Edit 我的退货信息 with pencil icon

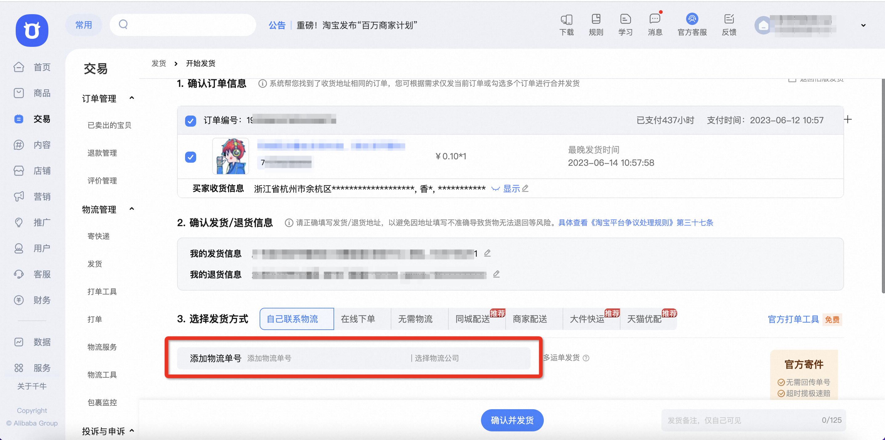(496, 274)
